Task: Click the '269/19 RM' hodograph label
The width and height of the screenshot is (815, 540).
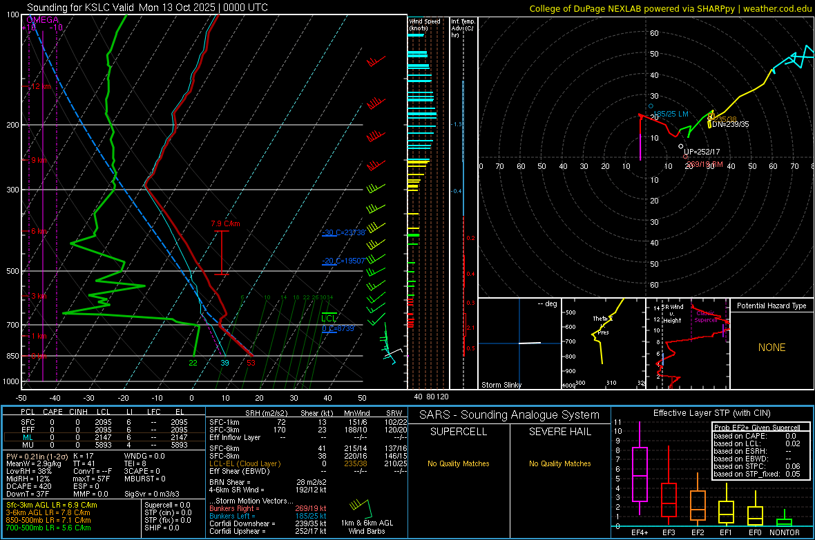Action: pyautogui.click(x=704, y=165)
